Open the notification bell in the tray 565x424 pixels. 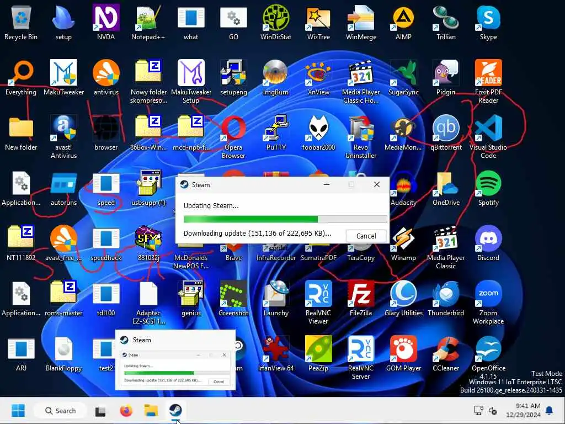pos(549,410)
